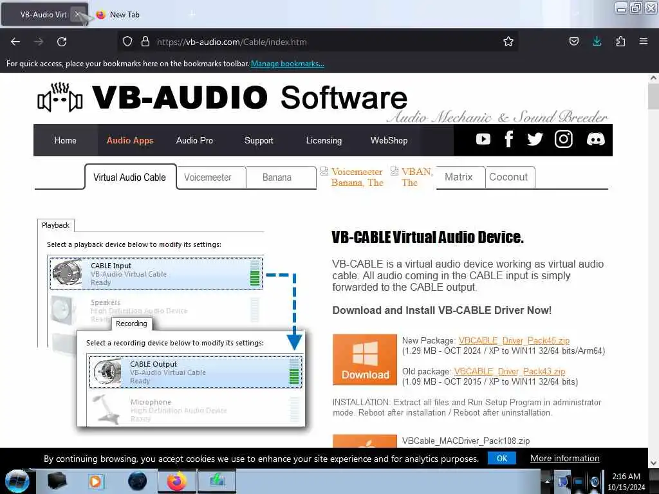Open the VBAN, The link
Screen dimensions: 659x494
(416, 178)
